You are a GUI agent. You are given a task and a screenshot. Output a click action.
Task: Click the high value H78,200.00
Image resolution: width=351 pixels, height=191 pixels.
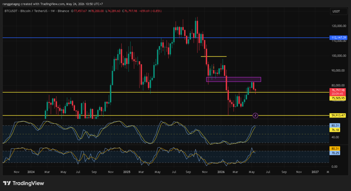(x=96, y=11)
